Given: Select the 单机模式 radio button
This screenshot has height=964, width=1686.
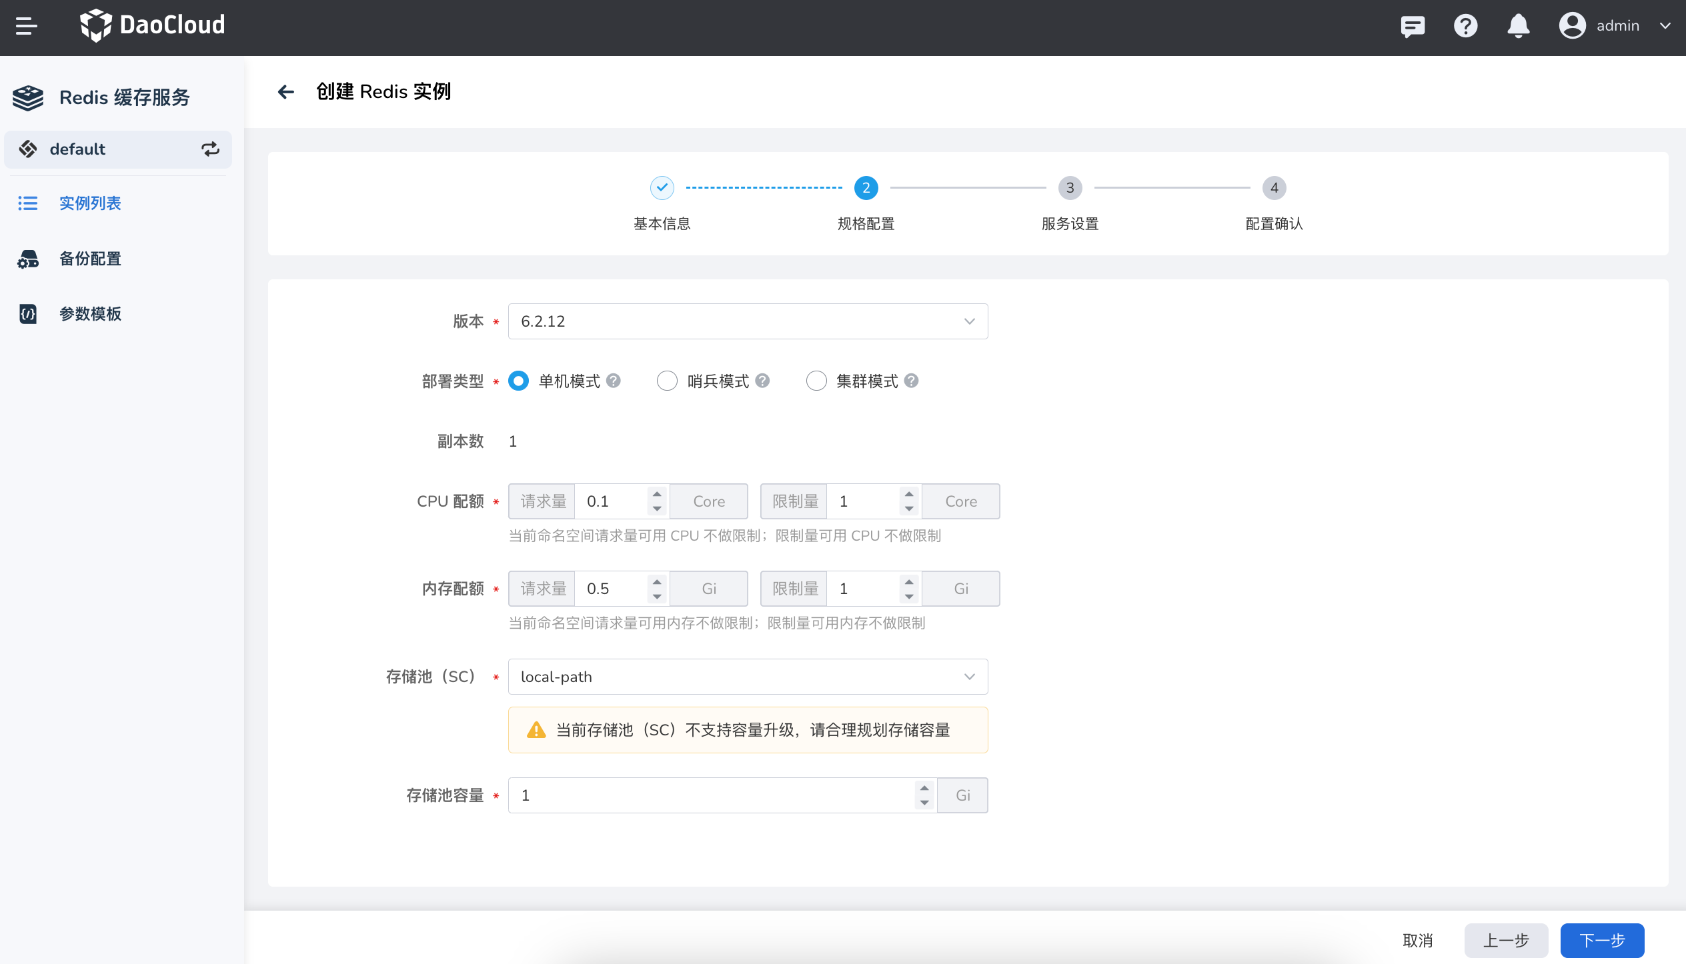Looking at the screenshot, I should tap(518, 381).
